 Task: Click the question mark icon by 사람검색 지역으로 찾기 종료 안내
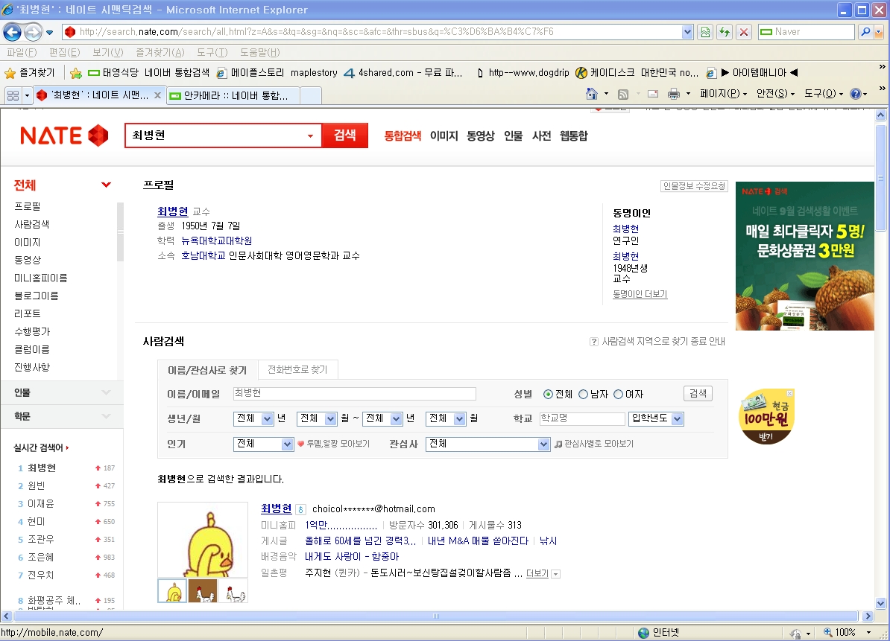[x=594, y=342]
